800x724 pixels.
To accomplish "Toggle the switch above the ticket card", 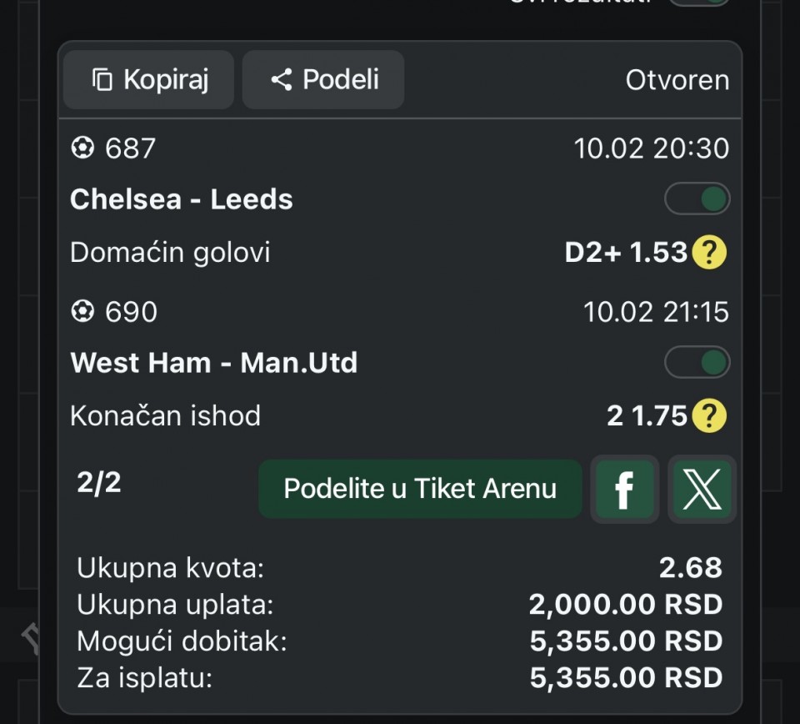I will (x=698, y=3).
